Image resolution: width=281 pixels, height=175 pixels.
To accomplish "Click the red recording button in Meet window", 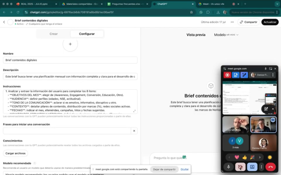I will click(x=227, y=75).
